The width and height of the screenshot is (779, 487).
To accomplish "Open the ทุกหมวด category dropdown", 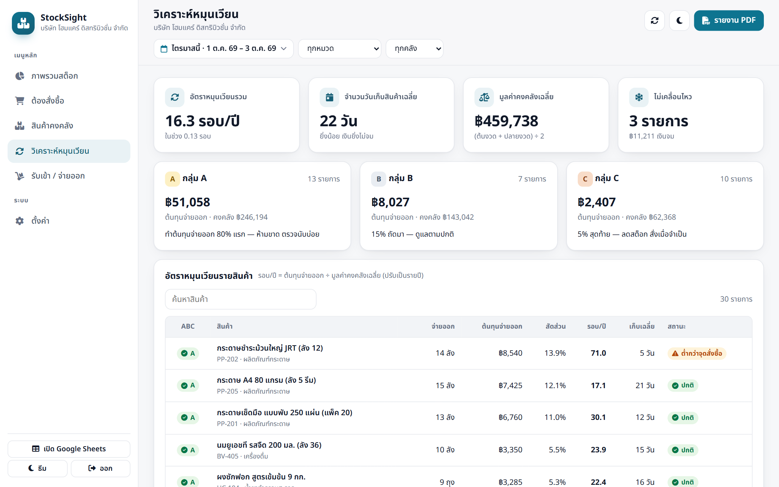I will point(340,48).
